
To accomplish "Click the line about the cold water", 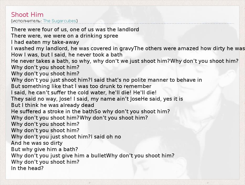I will (84, 92).
